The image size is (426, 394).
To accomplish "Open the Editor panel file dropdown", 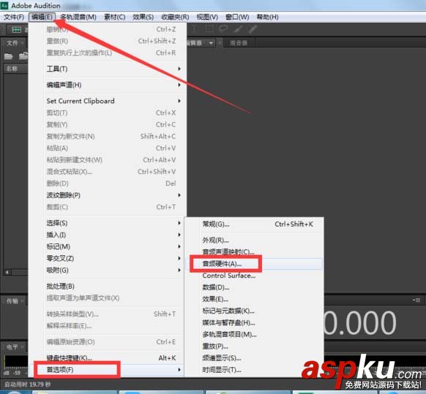I will tap(211, 43).
